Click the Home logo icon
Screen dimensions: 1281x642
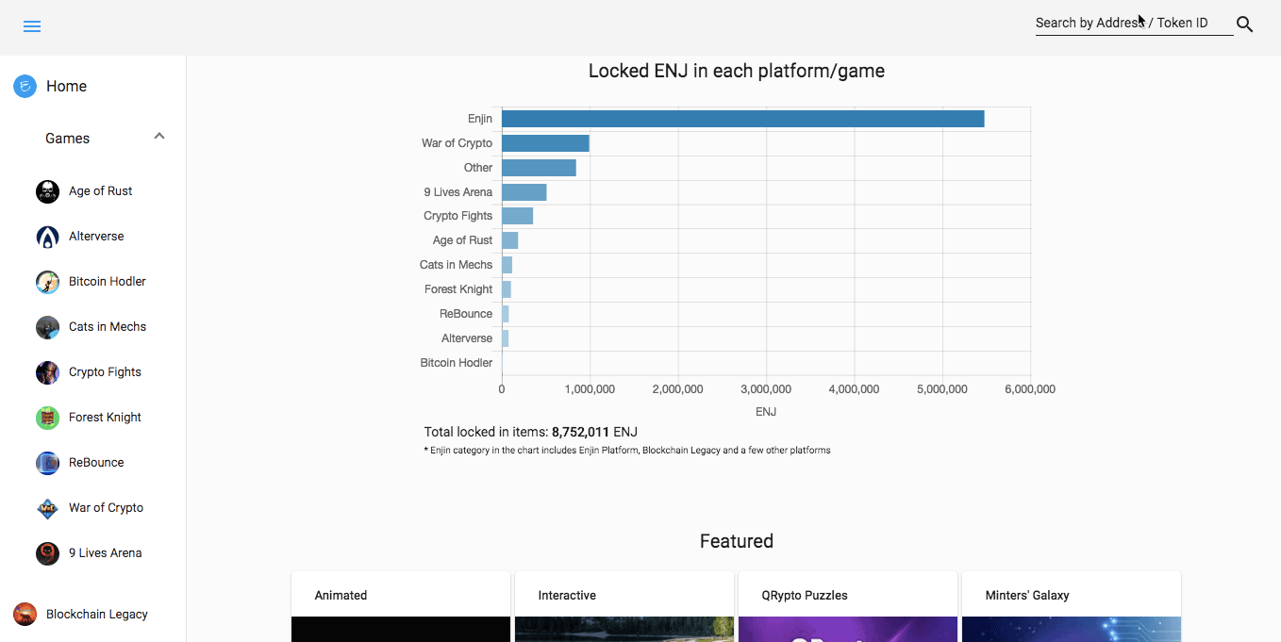(x=25, y=86)
